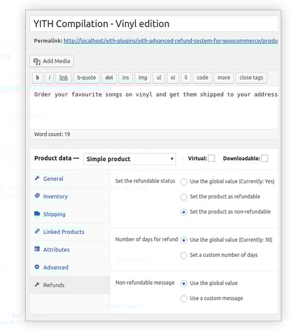Click the product title input field

tap(153, 24)
